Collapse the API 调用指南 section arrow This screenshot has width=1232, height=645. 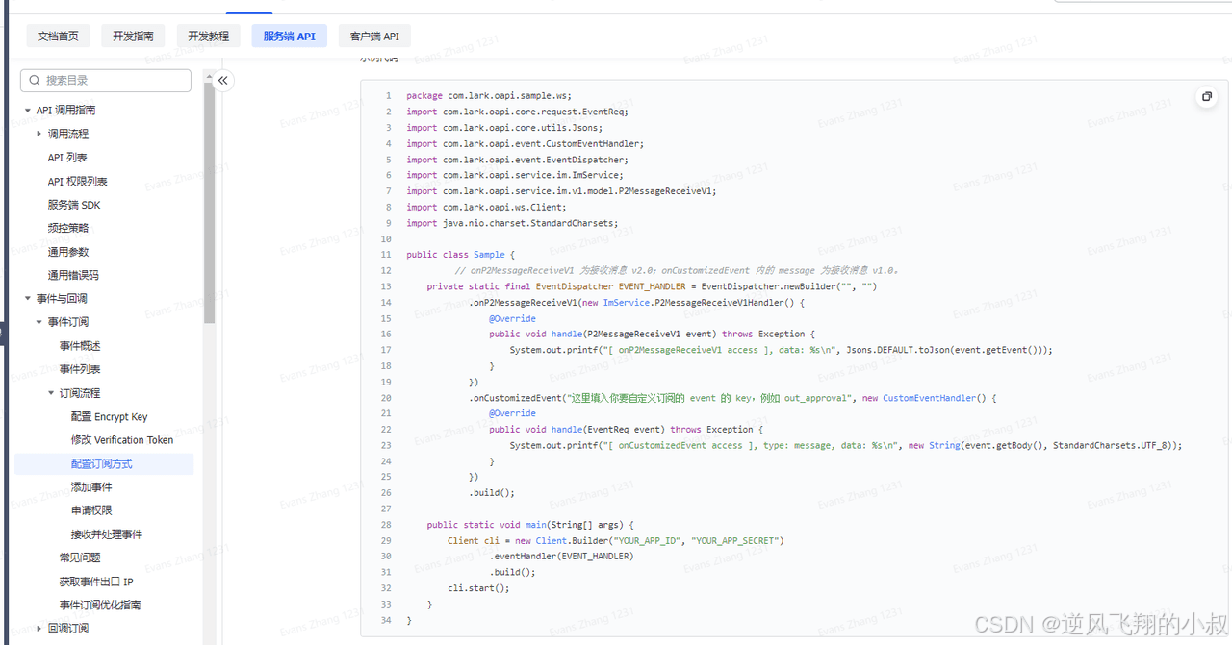[x=28, y=111]
